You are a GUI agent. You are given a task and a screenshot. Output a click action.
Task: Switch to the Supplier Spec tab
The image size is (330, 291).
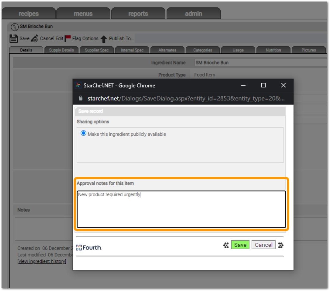click(x=97, y=50)
